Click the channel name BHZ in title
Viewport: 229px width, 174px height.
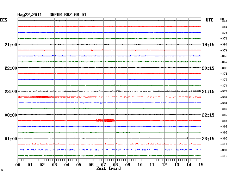[68, 15]
